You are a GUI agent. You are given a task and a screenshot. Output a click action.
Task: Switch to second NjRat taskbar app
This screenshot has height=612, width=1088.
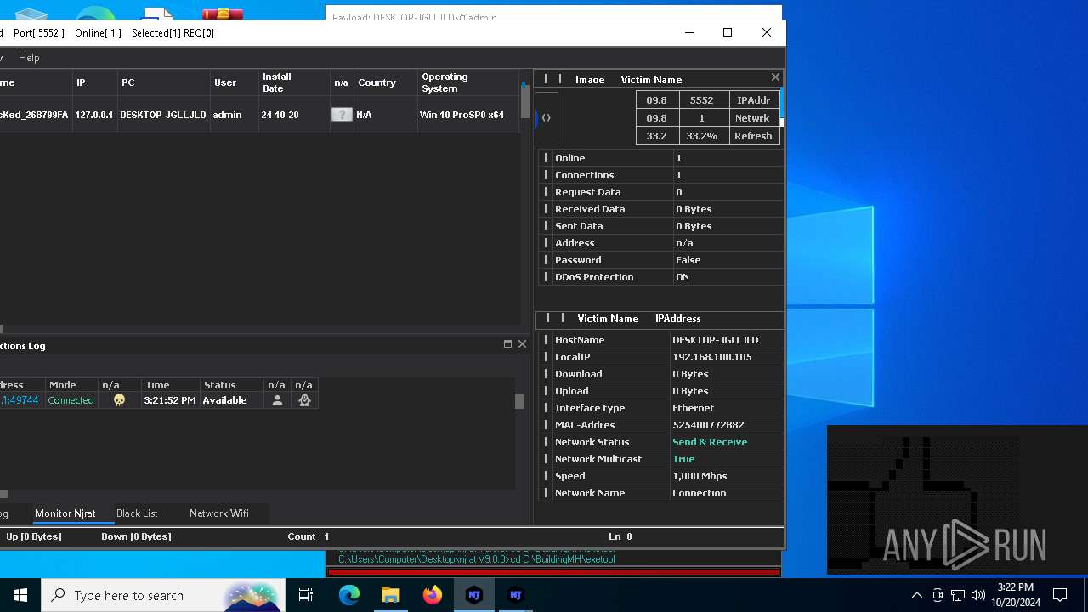pos(515,595)
